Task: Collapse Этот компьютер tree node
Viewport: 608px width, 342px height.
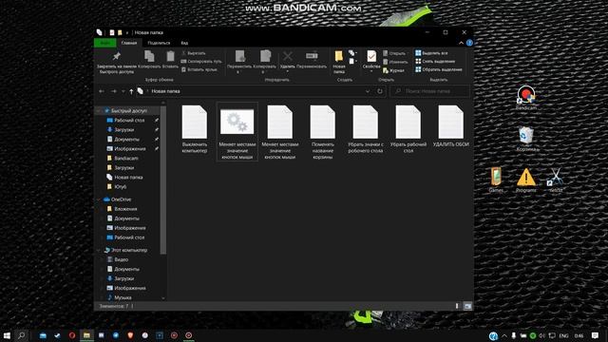Action: pos(99,251)
